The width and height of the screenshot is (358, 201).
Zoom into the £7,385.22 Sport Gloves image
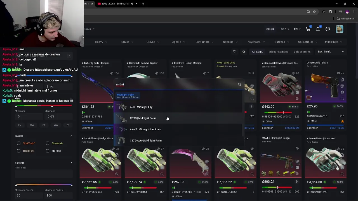(x=252, y=174)
